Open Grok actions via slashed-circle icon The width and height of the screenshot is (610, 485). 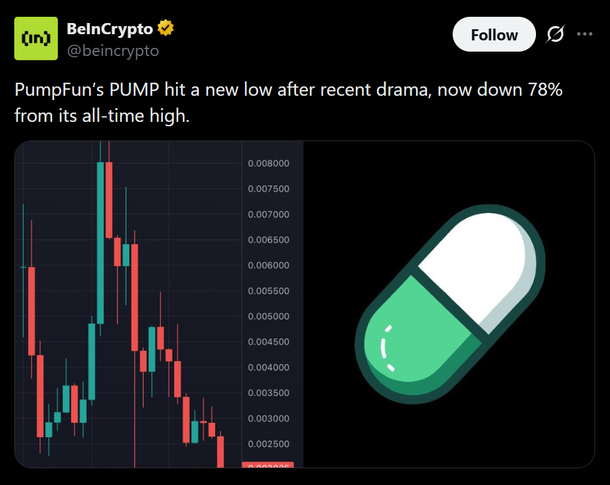coord(555,35)
